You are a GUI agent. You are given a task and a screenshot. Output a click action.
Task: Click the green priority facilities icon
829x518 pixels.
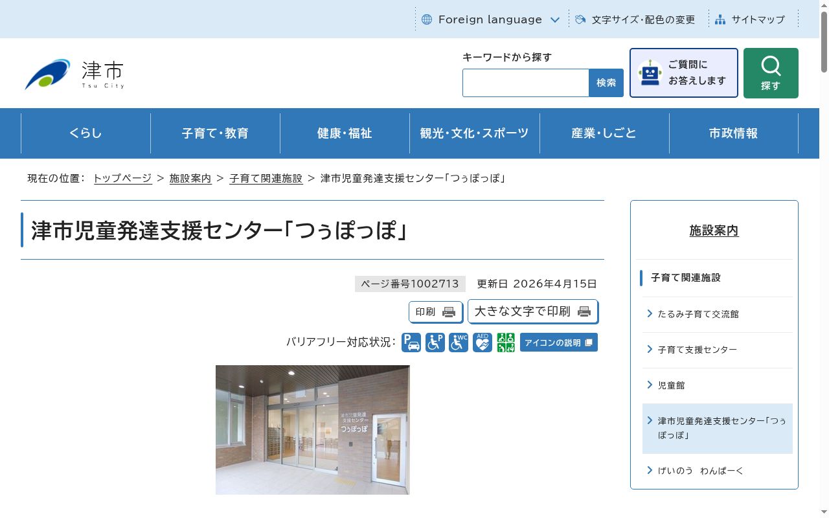click(x=506, y=343)
